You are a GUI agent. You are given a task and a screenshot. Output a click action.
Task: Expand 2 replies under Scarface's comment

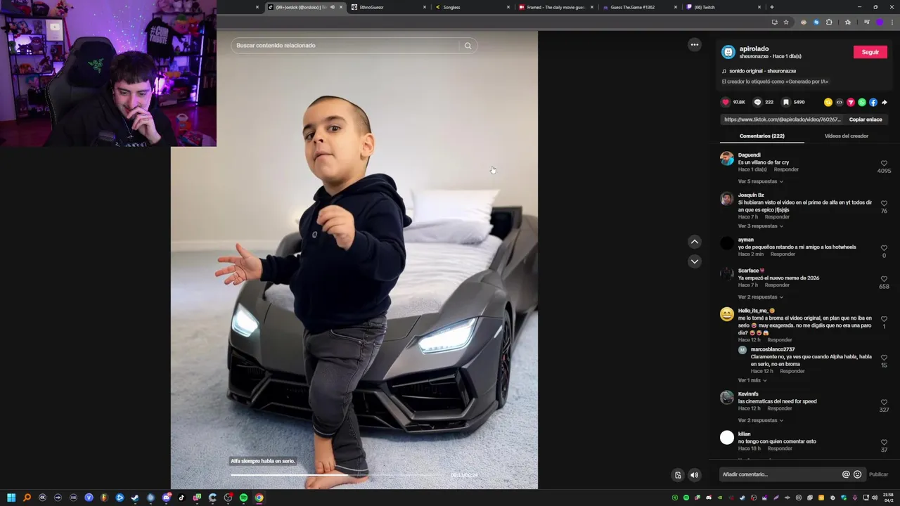tap(760, 297)
